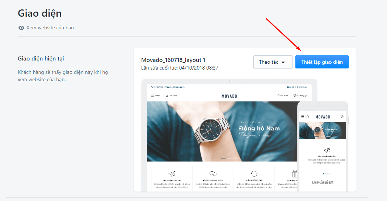This screenshot has height=201, width=387.
Task: Click the mobile theme preview image
Action: point(323,146)
